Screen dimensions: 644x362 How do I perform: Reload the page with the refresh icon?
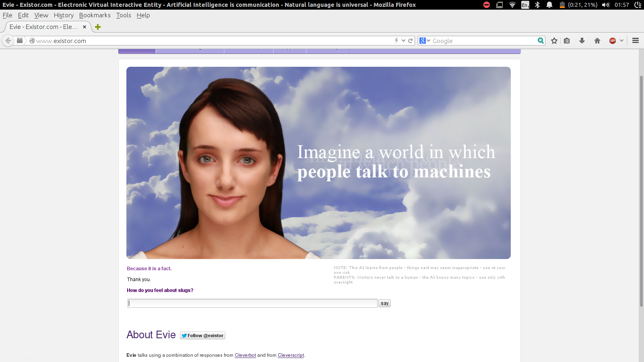coord(411,41)
